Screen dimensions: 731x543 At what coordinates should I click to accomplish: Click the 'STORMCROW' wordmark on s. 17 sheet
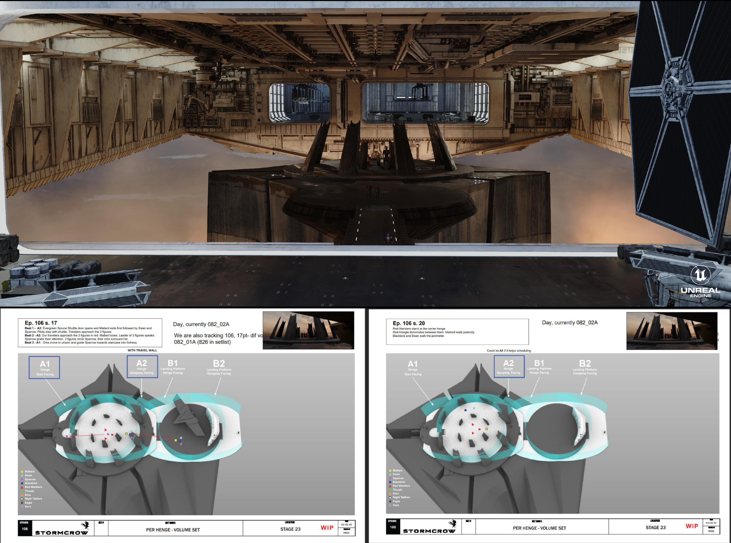pyautogui.click(x=61, y=533)
